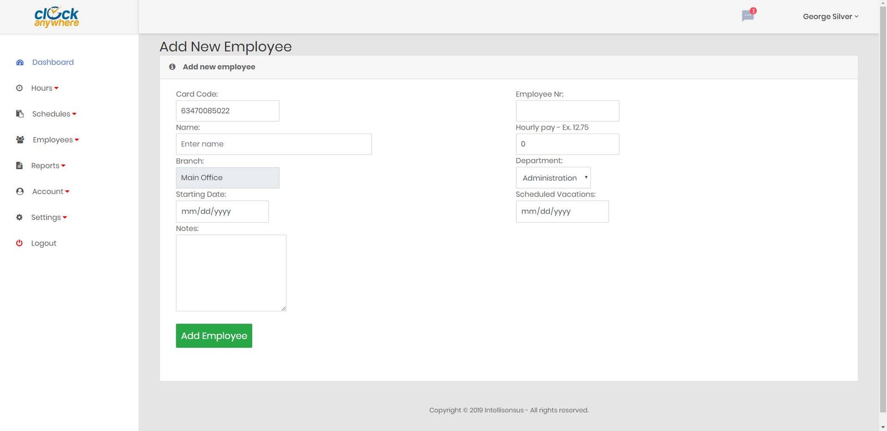Click the red Logout power icon
Viewport: 887px width, 431px height.
point(19,243)
